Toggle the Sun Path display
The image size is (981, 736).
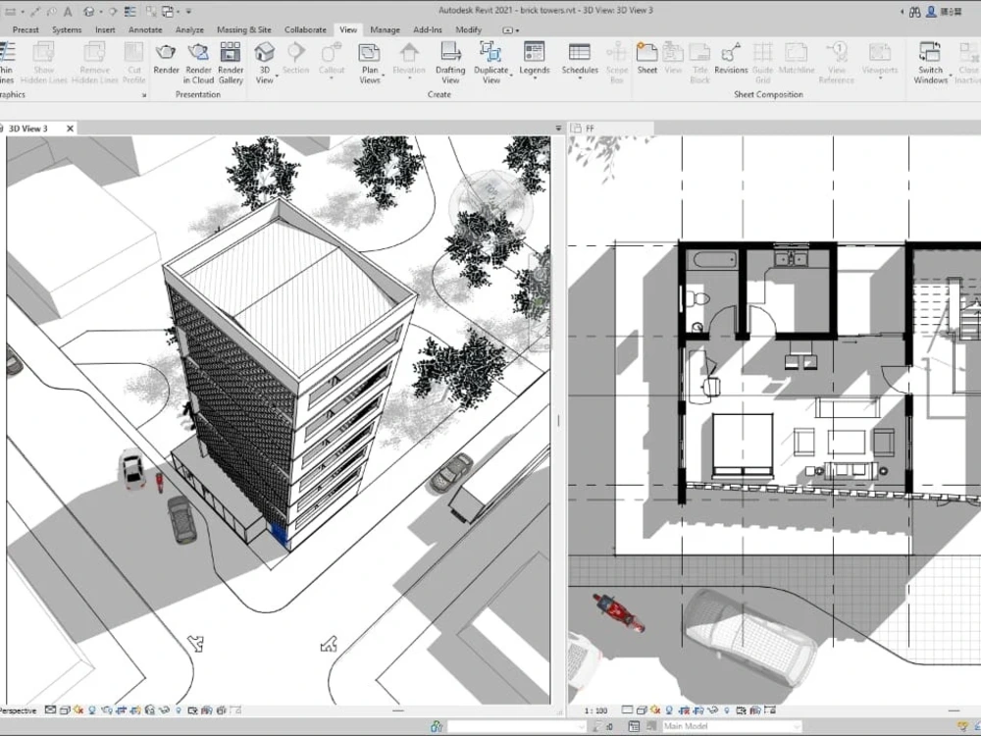click(x=79, y=710)
